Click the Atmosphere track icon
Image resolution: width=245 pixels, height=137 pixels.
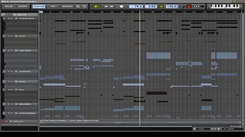tap(16, 104)
